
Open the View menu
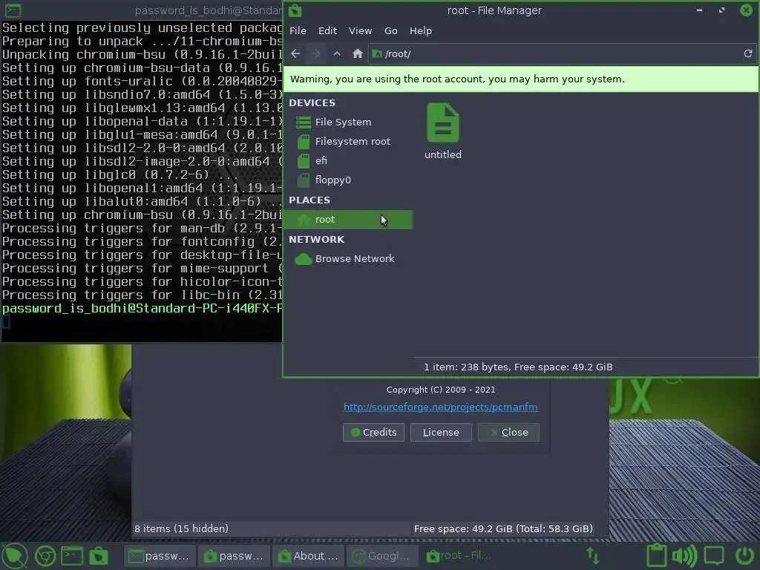click(360, 30)
